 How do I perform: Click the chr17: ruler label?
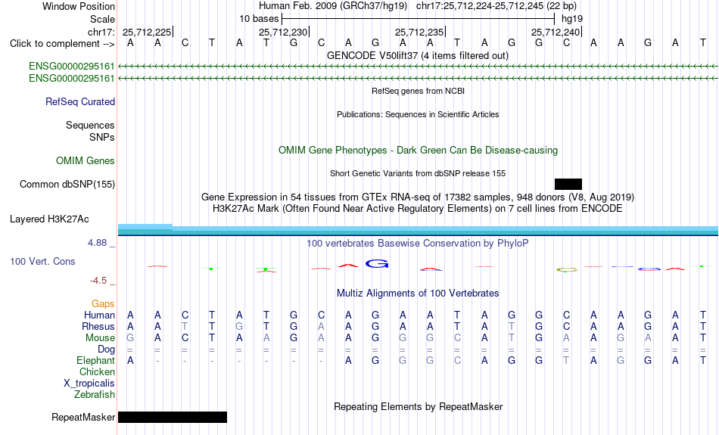point(101,32)
